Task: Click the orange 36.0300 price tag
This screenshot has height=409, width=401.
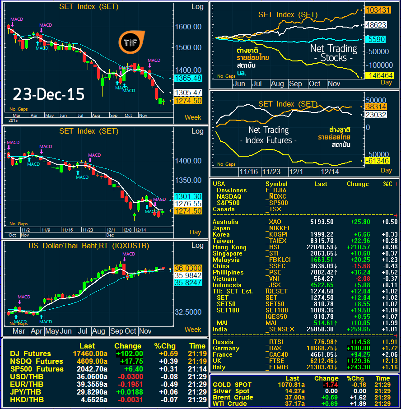Action: (x=188, y=268)
